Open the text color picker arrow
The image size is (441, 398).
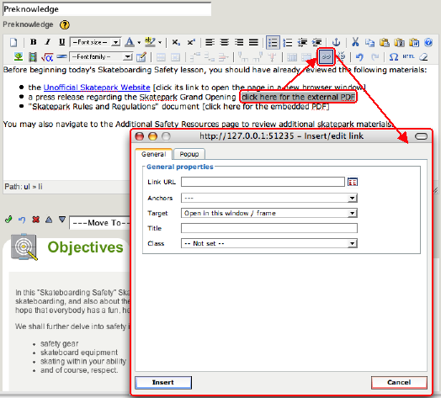click(139, 43)
